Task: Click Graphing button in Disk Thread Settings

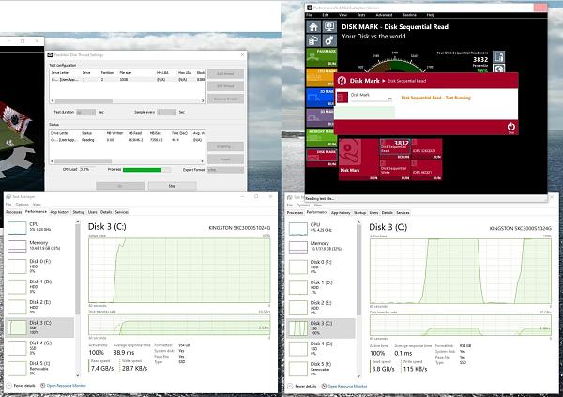Action: coord(225,146)
